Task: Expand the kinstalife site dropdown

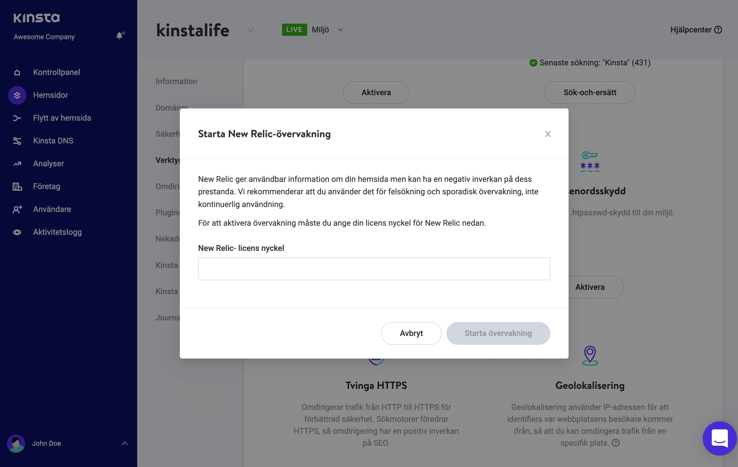Action: pos(251,30)
